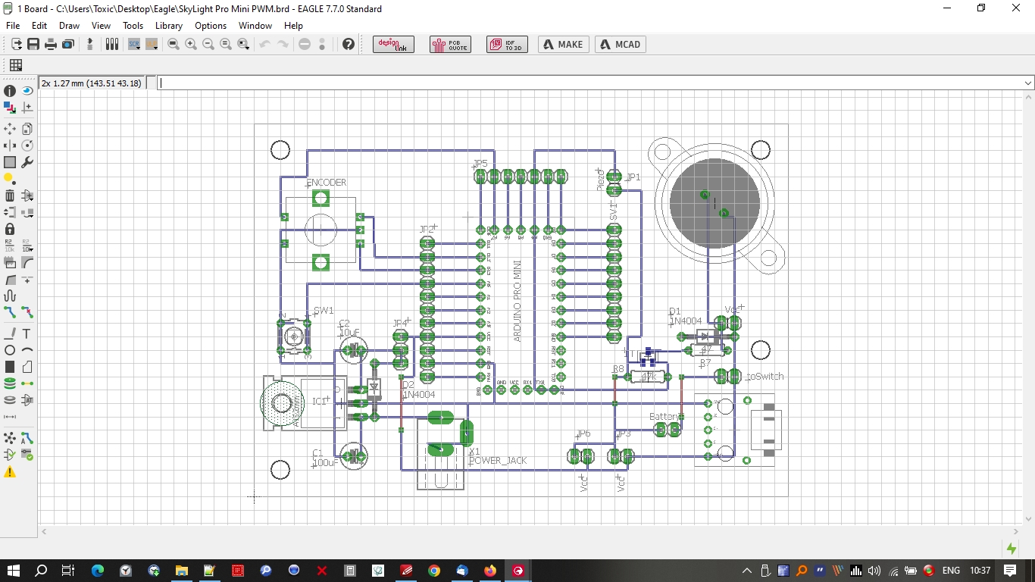Select the Lock tool

pyautogui.click(x=10, y=229)
